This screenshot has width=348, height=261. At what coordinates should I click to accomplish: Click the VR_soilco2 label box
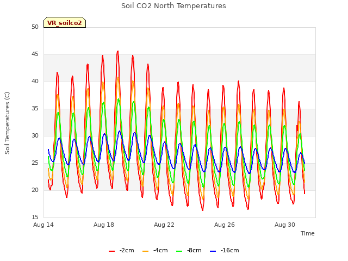pyautogui.click(x=65, y=22)
